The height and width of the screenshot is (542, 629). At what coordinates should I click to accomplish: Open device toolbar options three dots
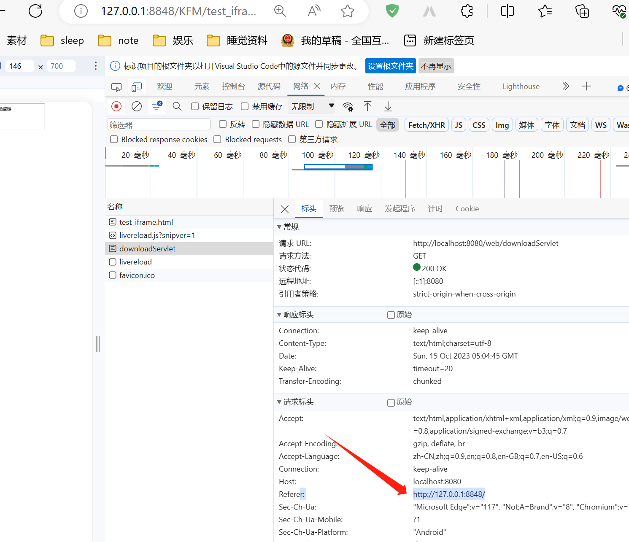point(96,66)
